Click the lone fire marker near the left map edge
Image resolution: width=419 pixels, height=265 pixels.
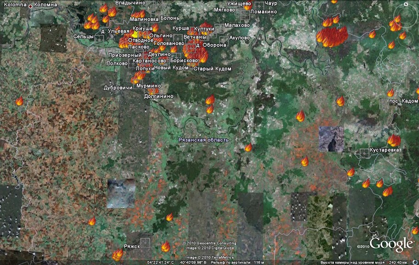[x=19, y=101]
